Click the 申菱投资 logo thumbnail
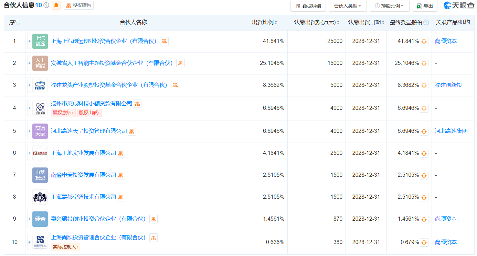This screenshot has width=477, height=256. (40, 175)
